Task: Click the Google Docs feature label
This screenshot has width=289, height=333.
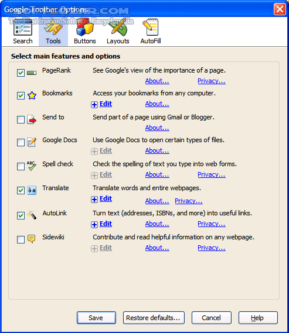Action: (x=60, y=140)
